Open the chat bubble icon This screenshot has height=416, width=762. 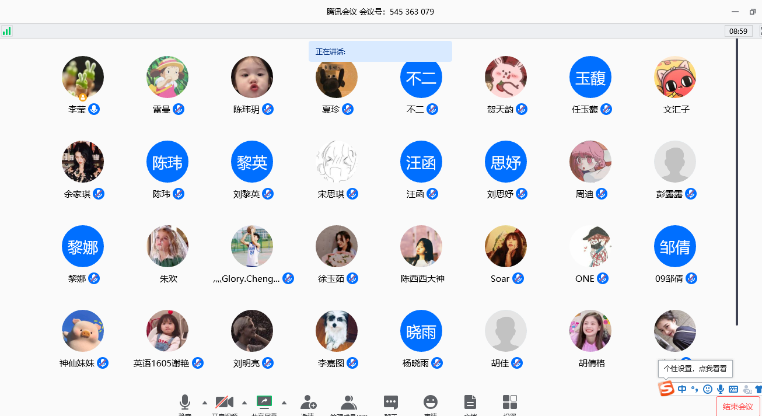[x=391, y=402]
